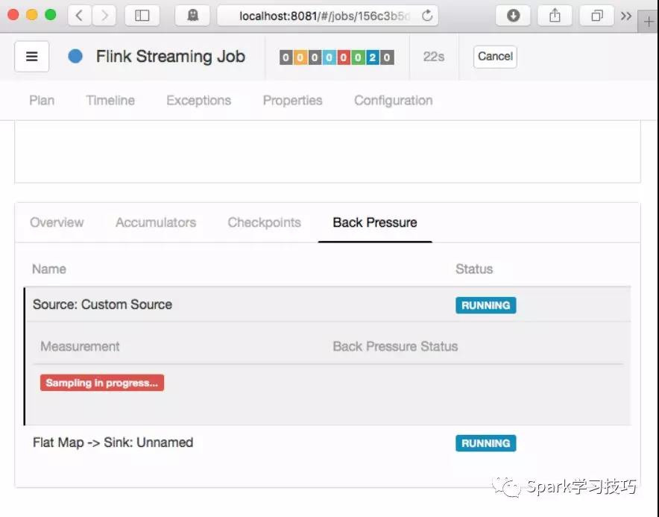This screenshot has width=659, height=517.
Task: Click the Status column header
Action: click(x=474, y=269)
